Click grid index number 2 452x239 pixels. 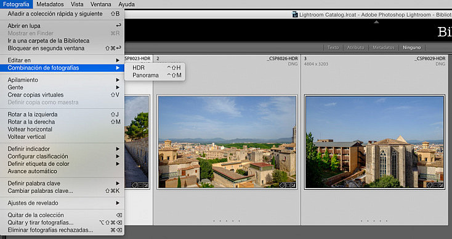coord(158,58)
